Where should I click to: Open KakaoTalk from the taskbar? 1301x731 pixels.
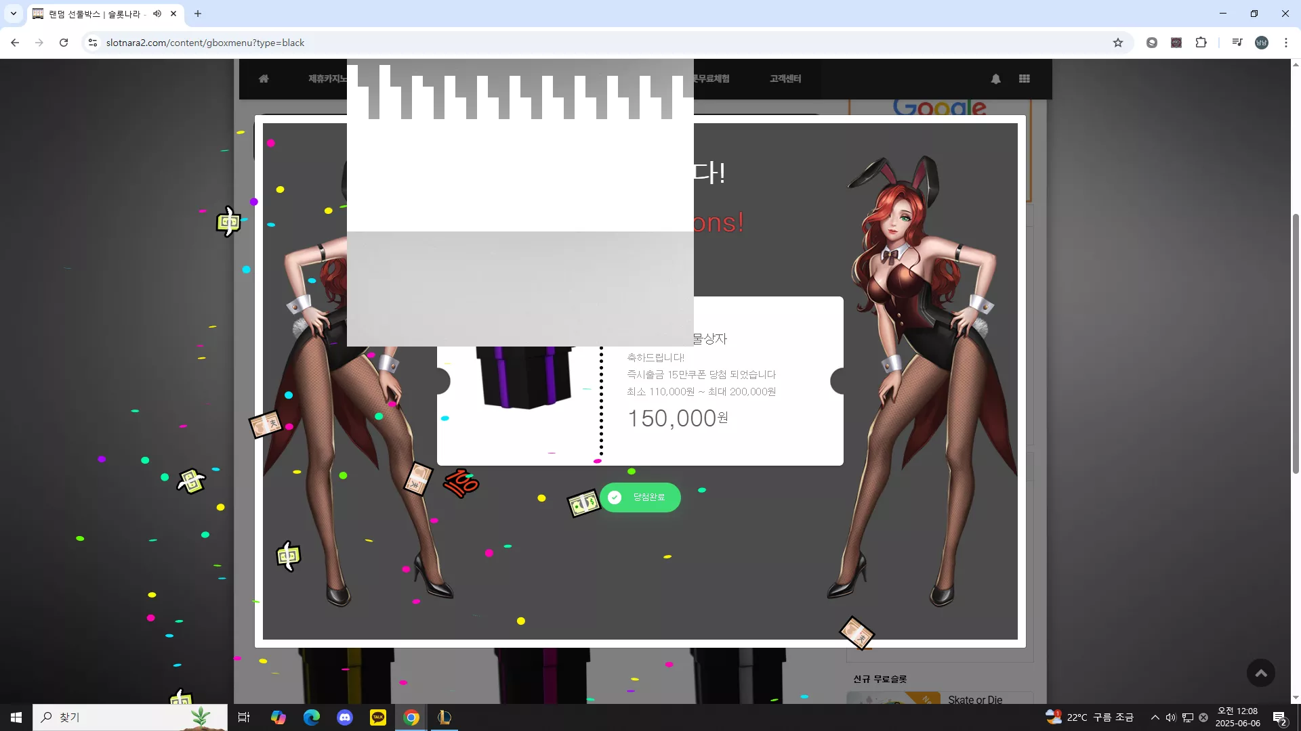tap(377, 717)
